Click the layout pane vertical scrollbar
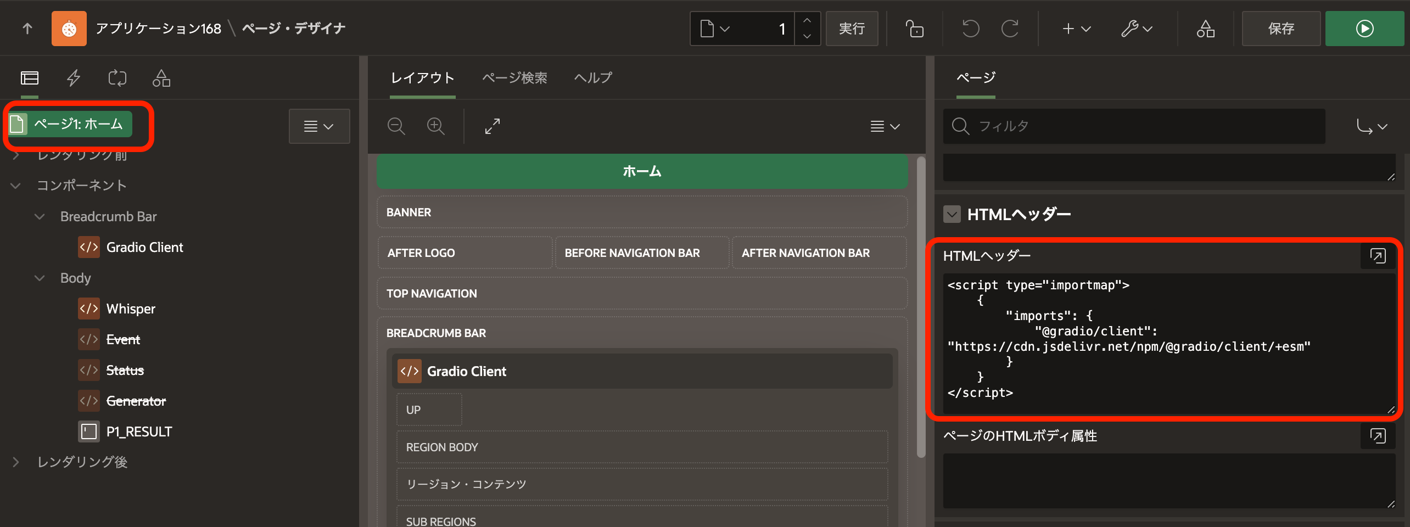1410x527 pixels. pyautogui.click(x=921, y=307)
